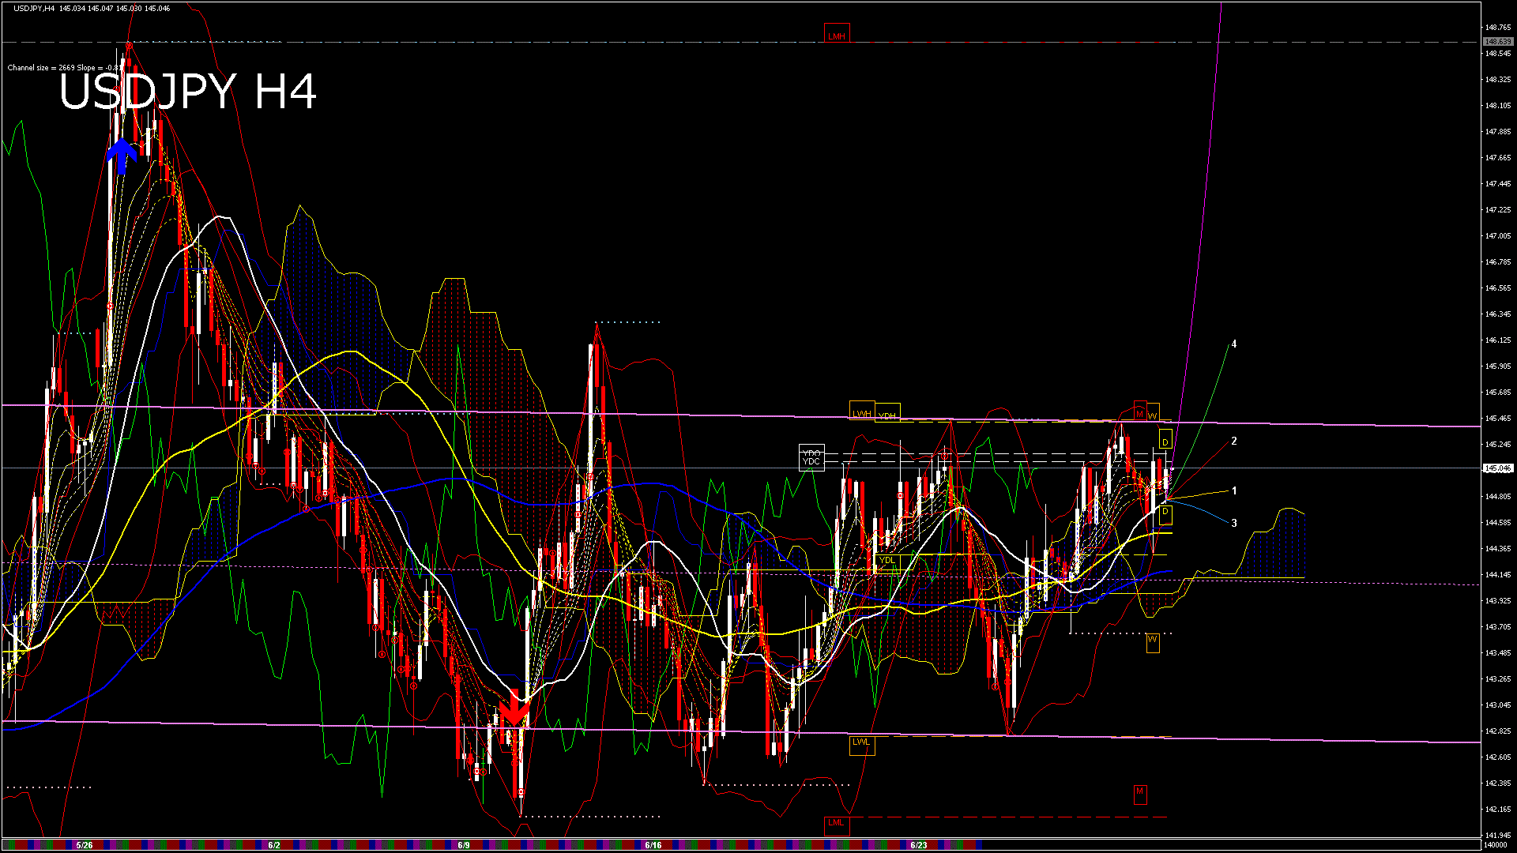The image size is (1517, 853).
Task: Click 145.685 on the price scale
Action: point(1498,393)
